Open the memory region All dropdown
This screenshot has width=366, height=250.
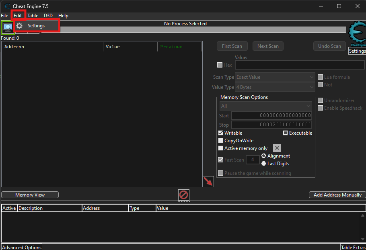point(266,106)
